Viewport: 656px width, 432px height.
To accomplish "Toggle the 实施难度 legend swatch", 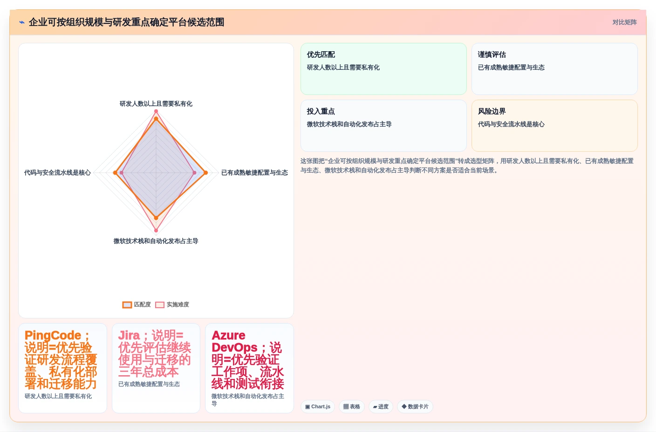I will (160, 305).
